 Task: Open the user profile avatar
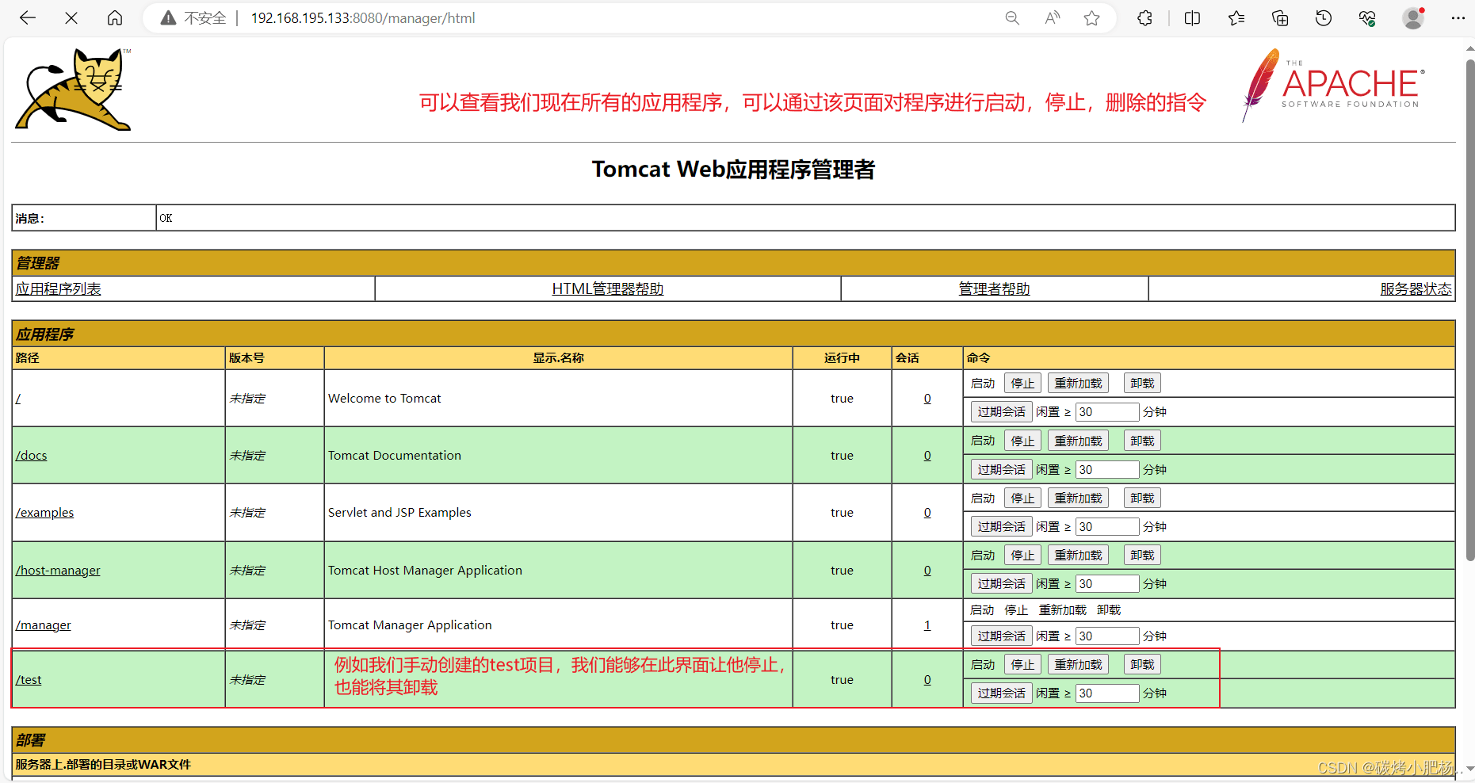(x=1413, y=18)
